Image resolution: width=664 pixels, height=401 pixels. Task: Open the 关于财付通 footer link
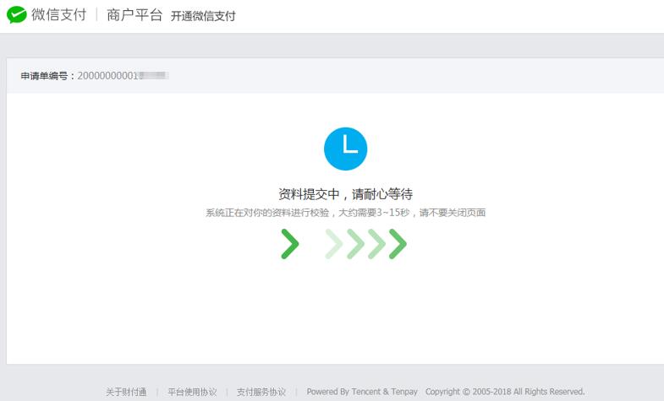tap(126, 392)
